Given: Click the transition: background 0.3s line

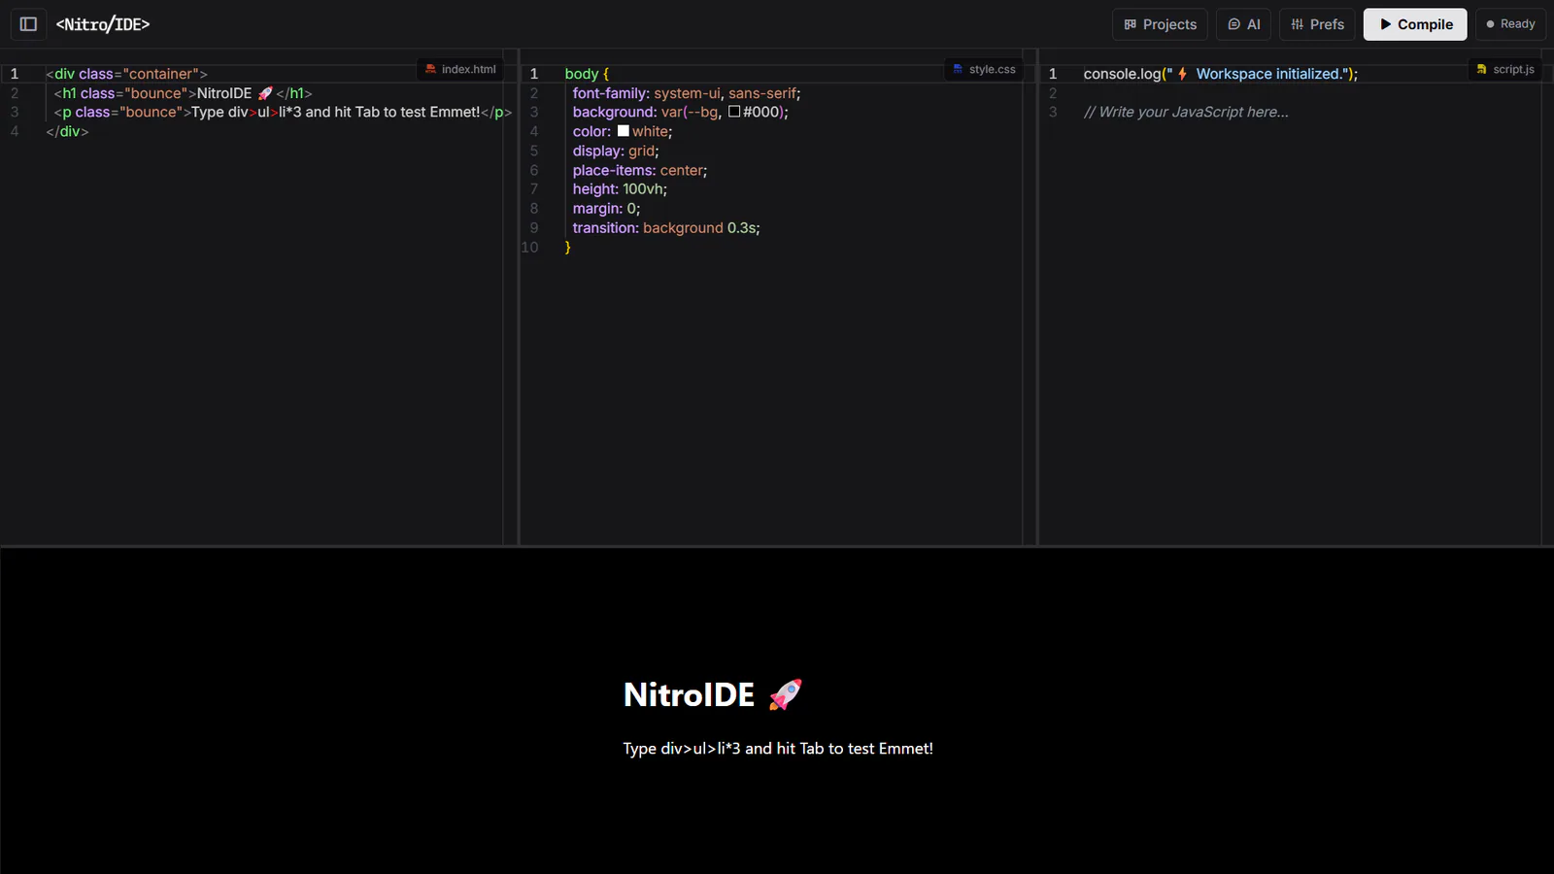Looking at the screenshot, I should click(666, 228).
